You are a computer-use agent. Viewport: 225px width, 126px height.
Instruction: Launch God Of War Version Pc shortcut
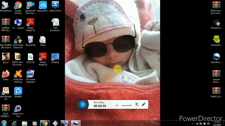pos(18,42)
